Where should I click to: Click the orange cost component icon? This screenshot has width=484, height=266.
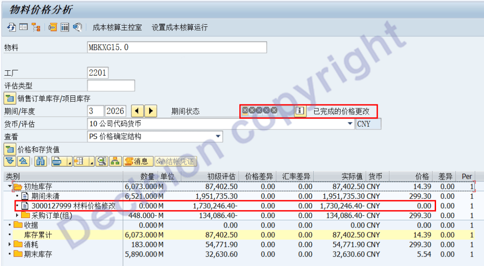click(52, 27)
